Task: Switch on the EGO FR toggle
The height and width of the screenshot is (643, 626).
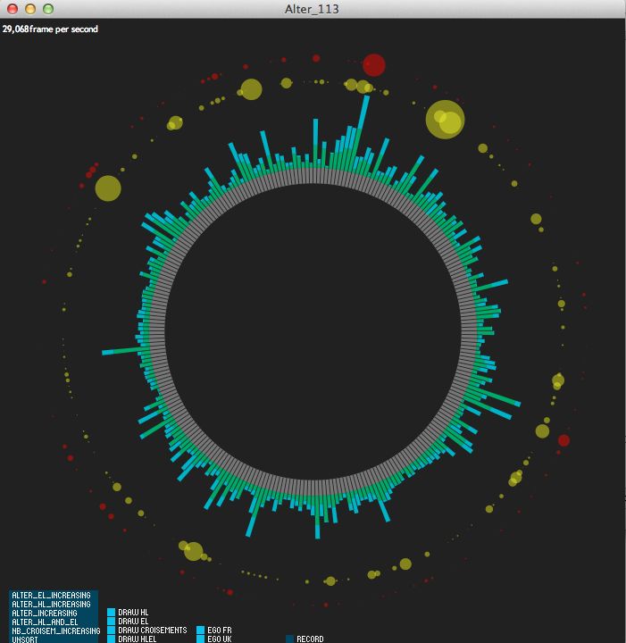Action: [200, 630]
